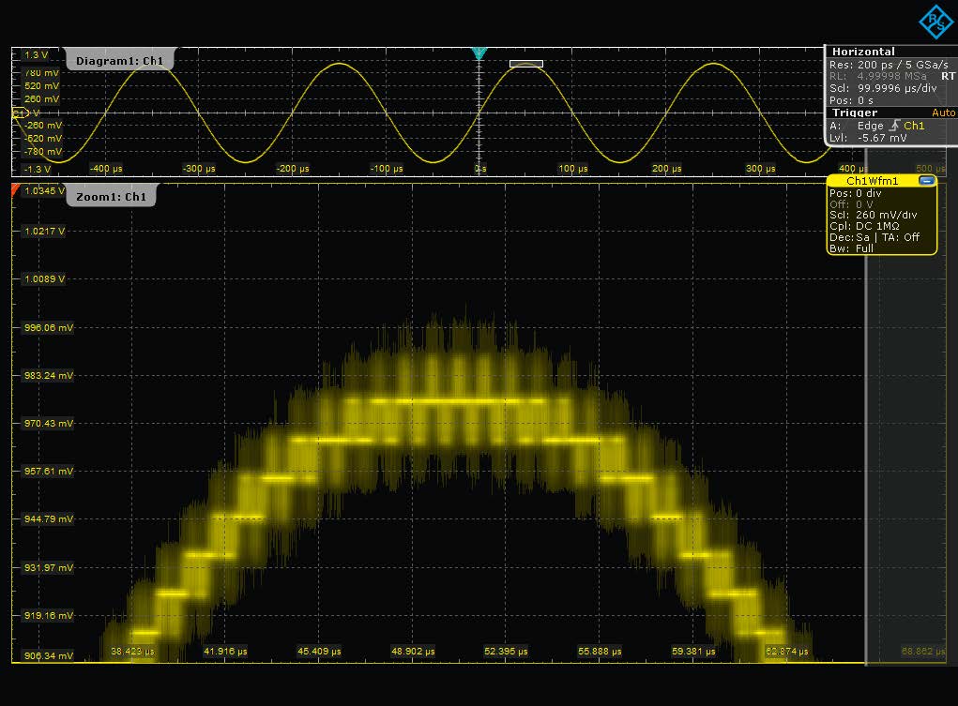Open the Horizontal settings panel header

(863, 52)
